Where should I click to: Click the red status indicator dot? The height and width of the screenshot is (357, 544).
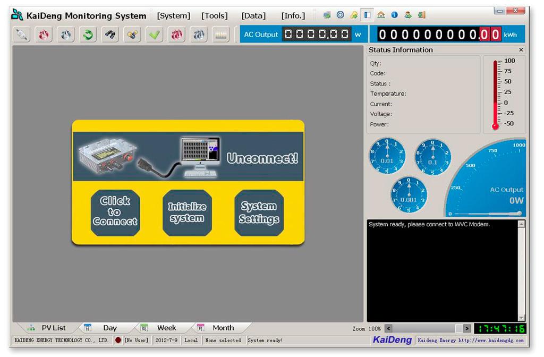click(118, 341)
